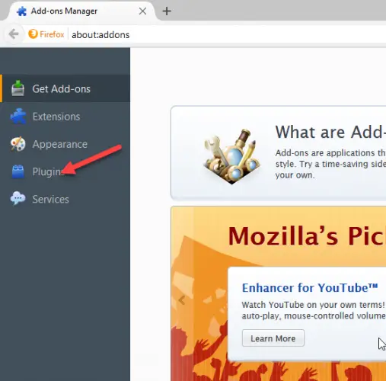Click the browser back arrow button
The image size is (386, 381).
click(14, 34)
